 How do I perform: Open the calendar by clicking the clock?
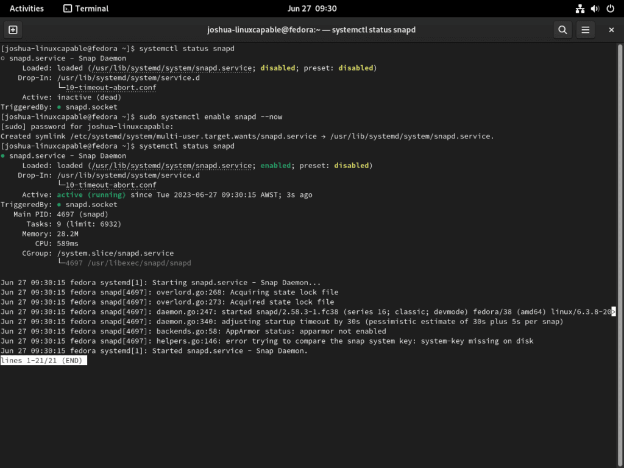tap(312, 9)
